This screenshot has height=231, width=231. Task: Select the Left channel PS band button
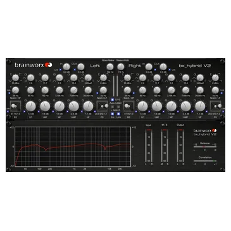pyautogui.click(x=102, y=117)
